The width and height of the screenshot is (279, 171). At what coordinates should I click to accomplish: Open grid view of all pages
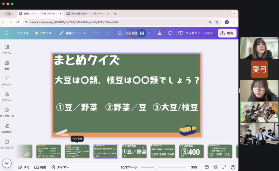(216, 167)
